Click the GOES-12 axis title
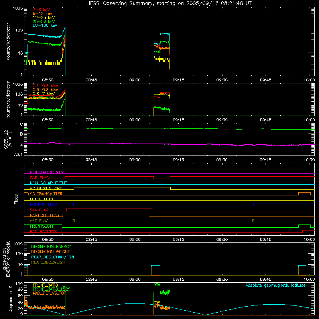Screen dimensions: 319x319 8,140
